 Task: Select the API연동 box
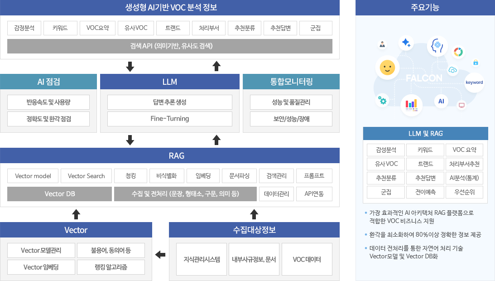tap(314, 194)
